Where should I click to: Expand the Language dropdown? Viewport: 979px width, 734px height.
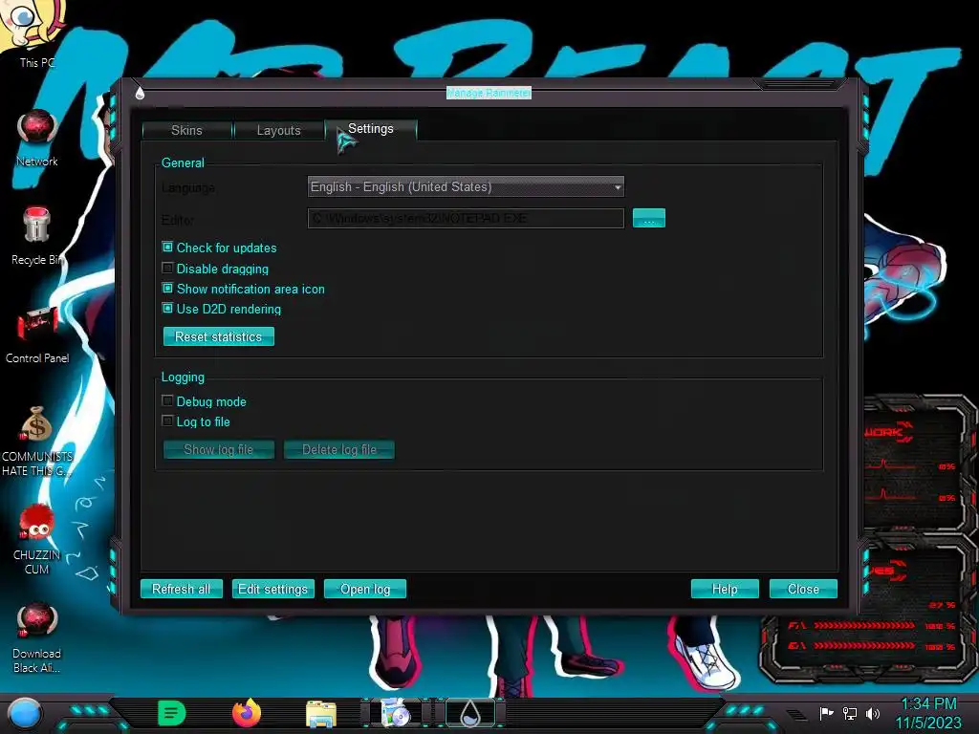pyautogui.click(x=466, y=186)
